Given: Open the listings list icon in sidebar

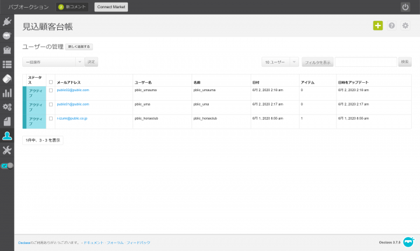Looking at the screenshot, I should click(7, 64).
